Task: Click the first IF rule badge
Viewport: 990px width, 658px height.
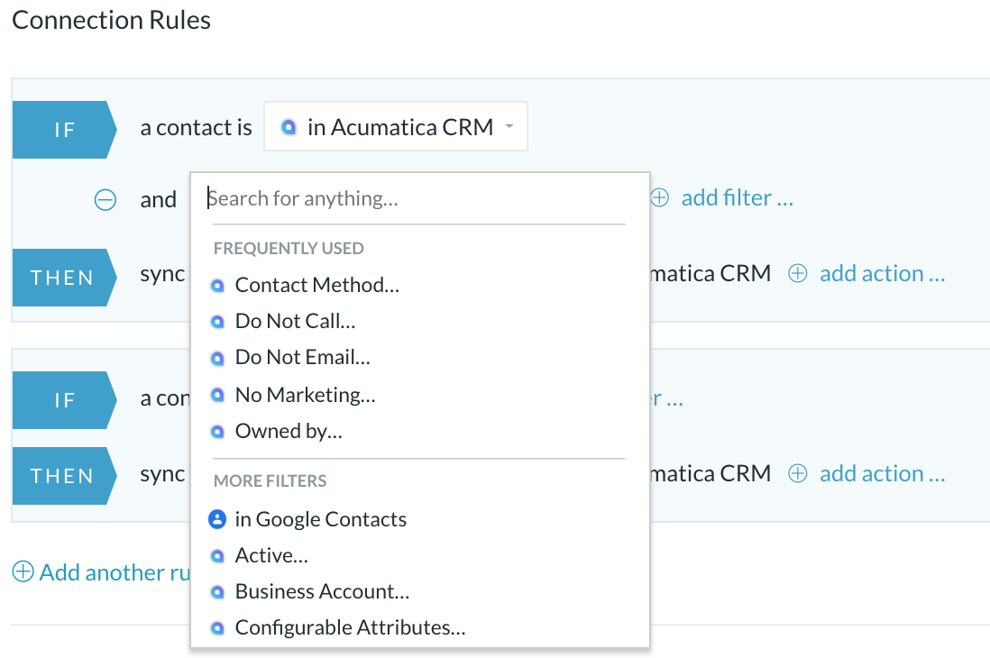Action: pos(64,130)
